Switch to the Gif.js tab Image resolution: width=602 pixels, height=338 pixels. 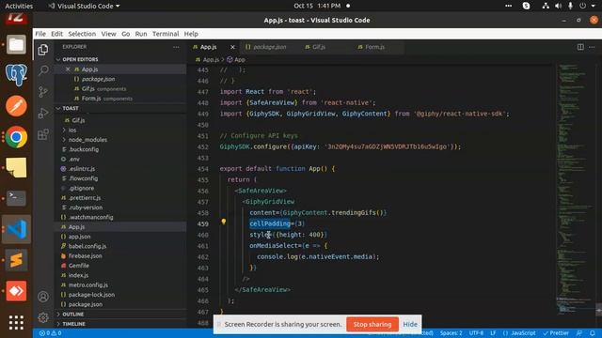tap(319, 47)
